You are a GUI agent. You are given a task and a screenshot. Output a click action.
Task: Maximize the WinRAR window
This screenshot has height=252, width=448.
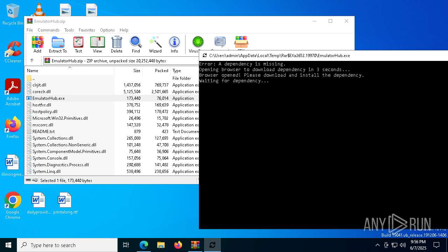click(x=330, y=21)
